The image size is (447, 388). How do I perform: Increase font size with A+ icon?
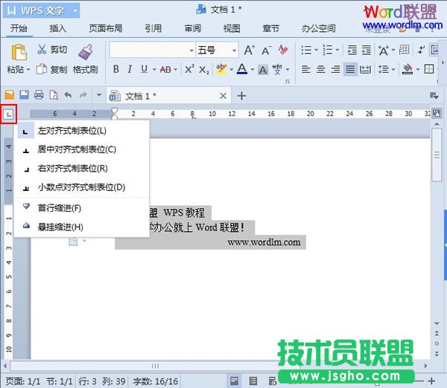pyautogui.click(x=250, y=51)
